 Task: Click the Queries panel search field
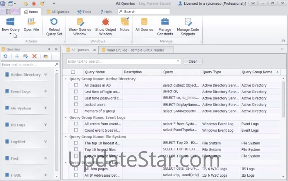28,65
